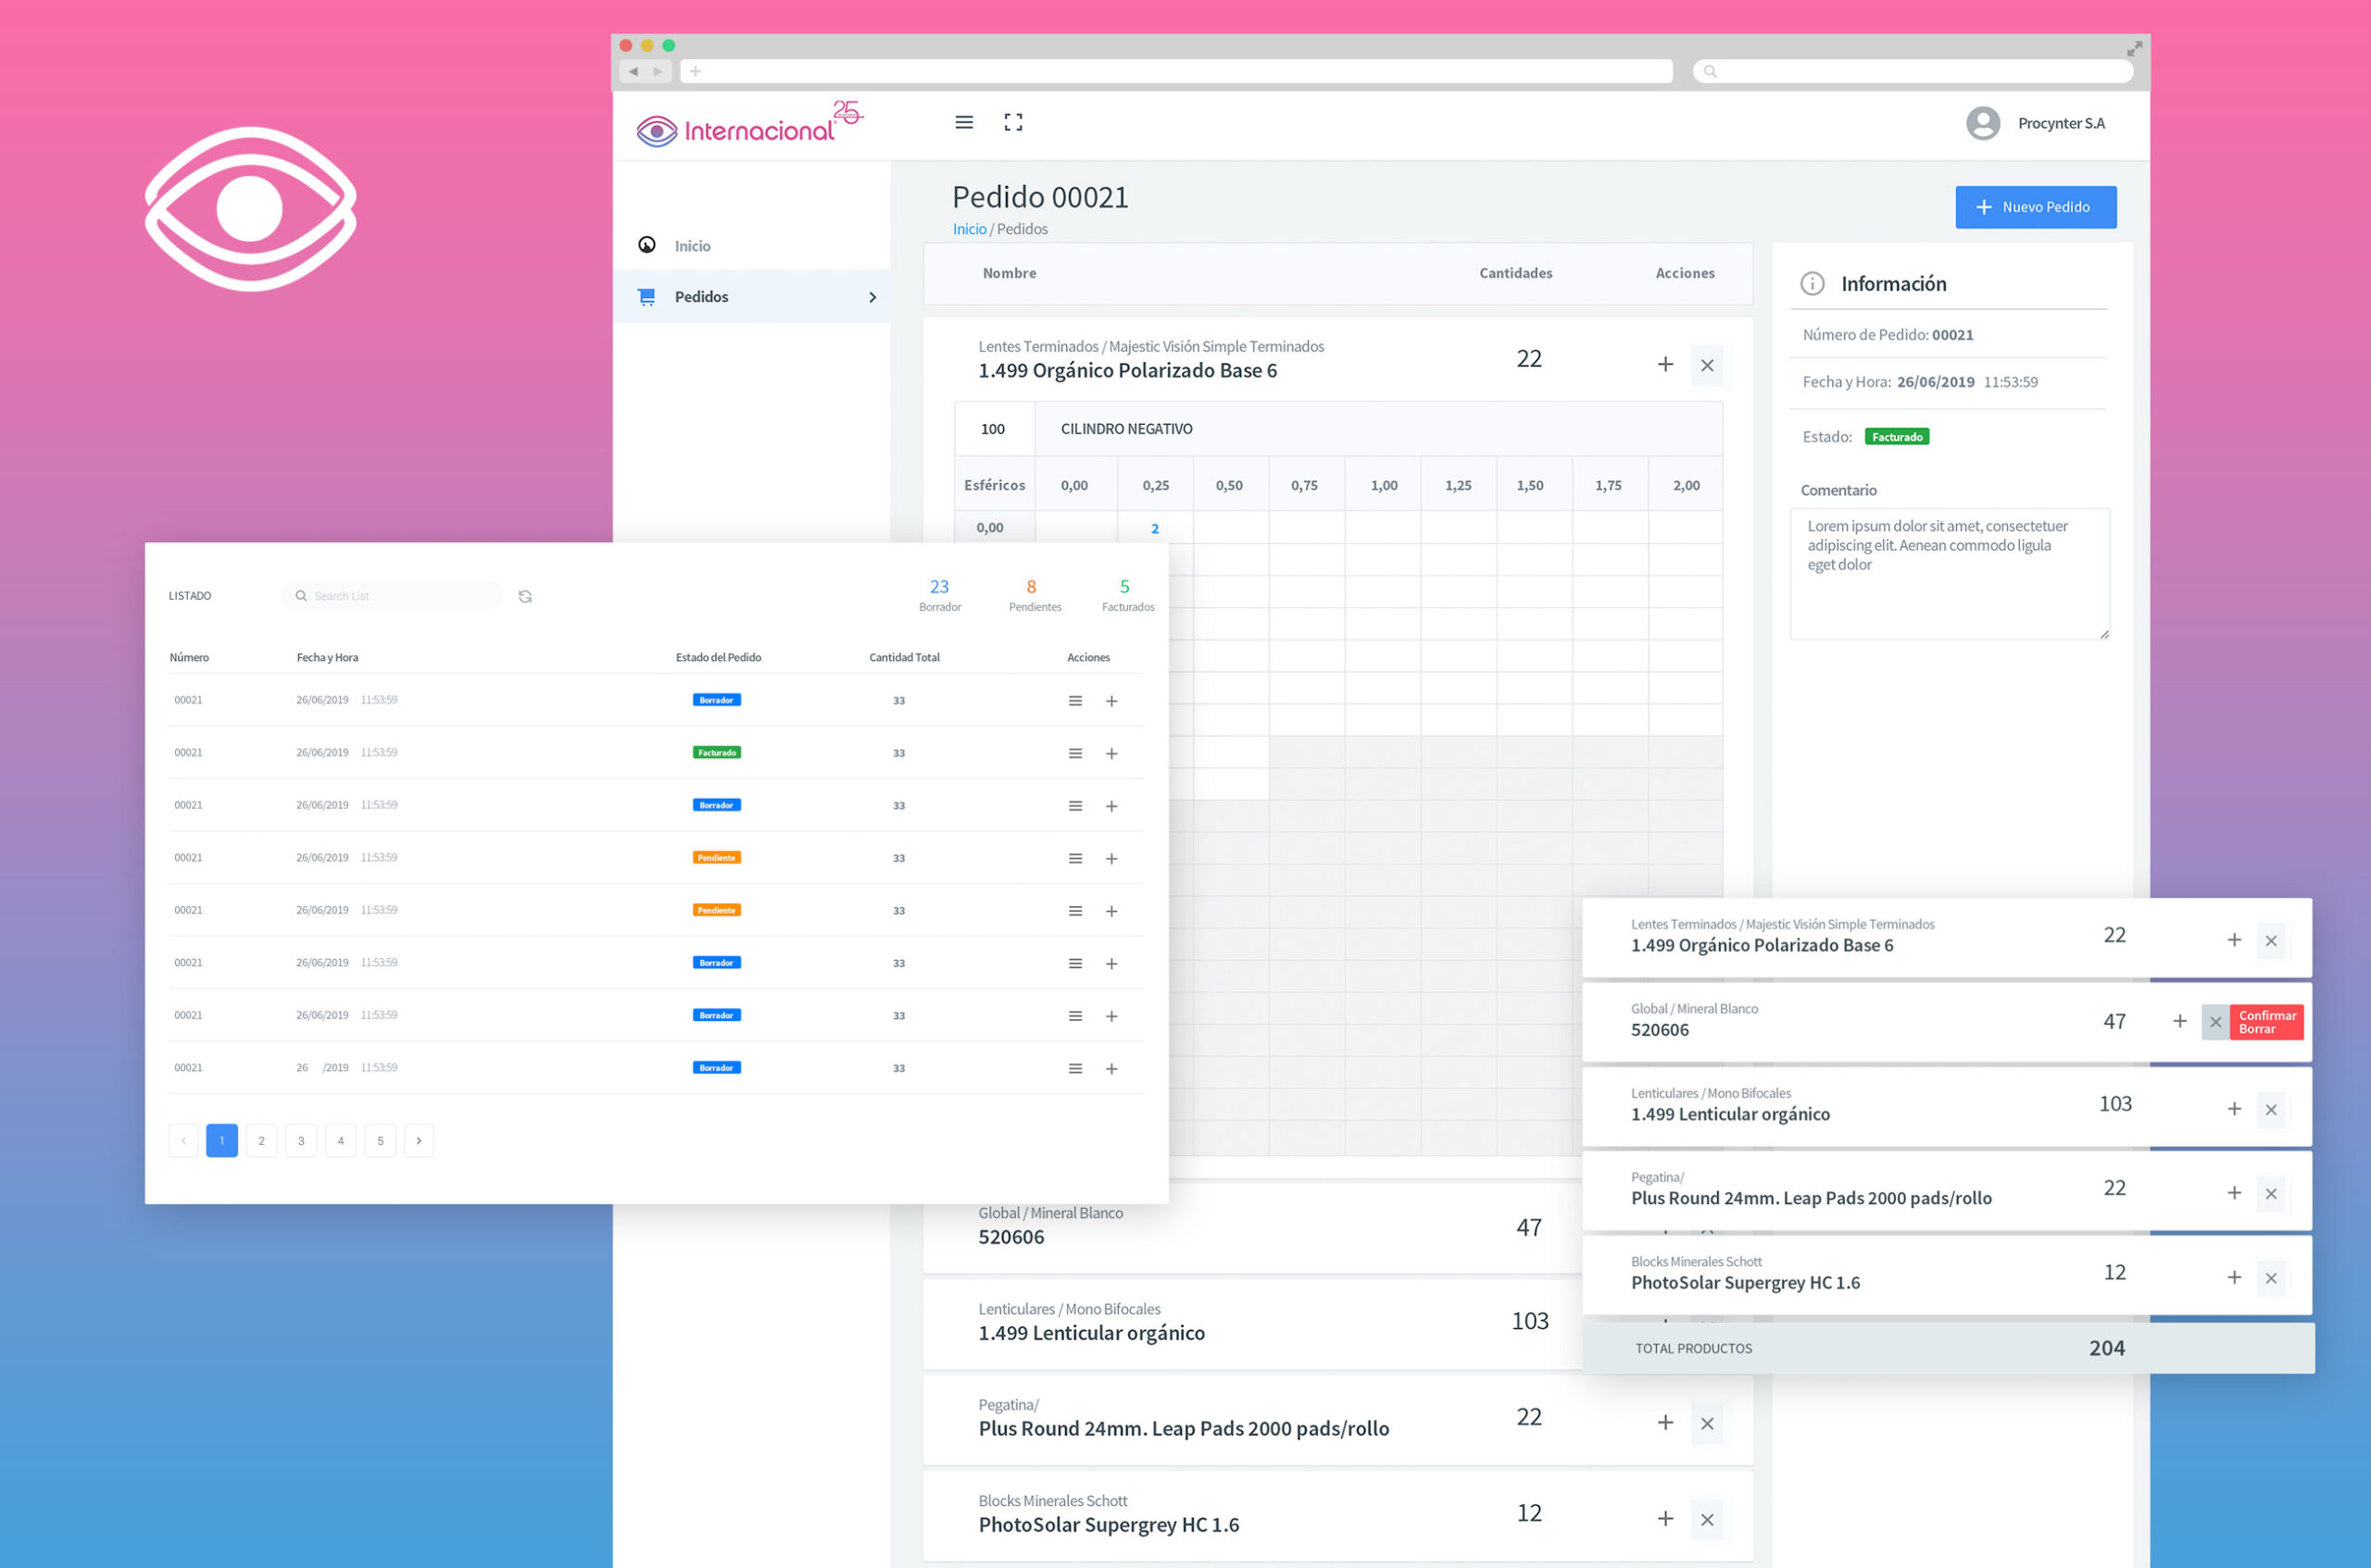Click plus icon of first Pendiente row
Screen dimensions: 2371x1568
point(1110,859)
